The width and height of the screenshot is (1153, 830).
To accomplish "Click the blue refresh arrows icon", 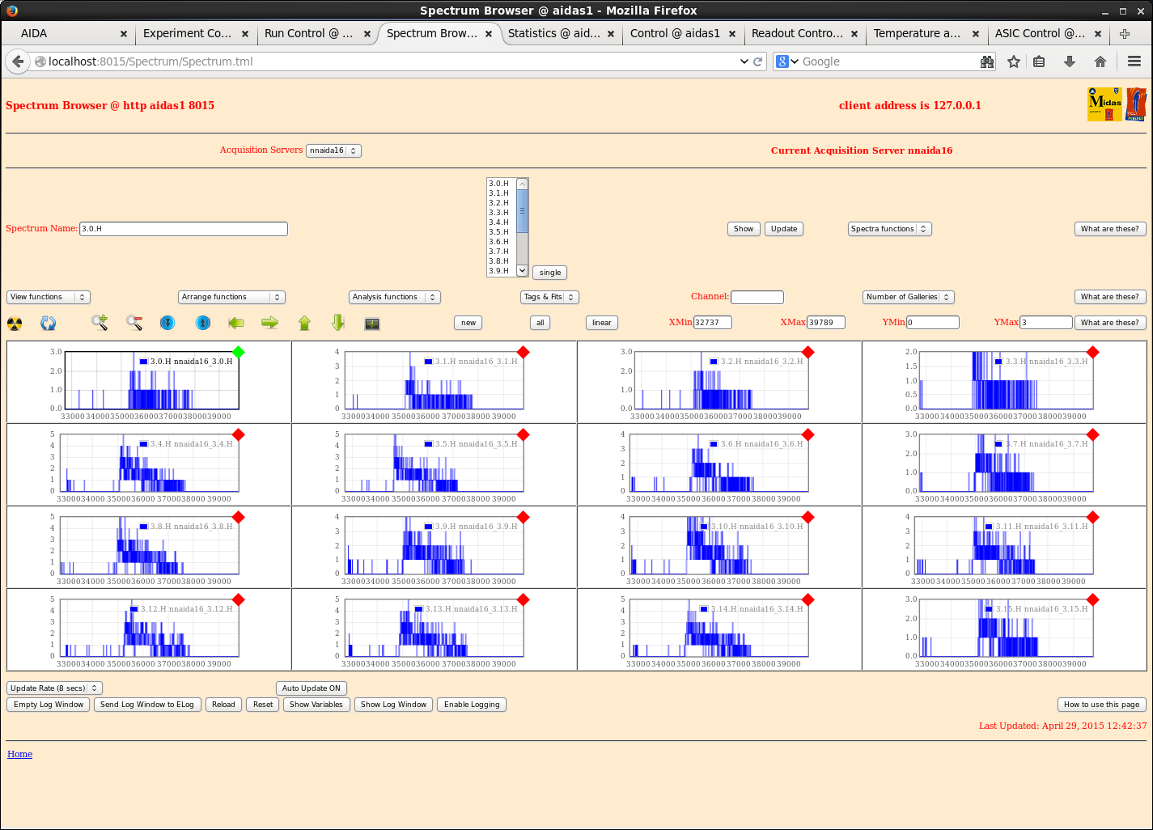I will tap(49, 324).
